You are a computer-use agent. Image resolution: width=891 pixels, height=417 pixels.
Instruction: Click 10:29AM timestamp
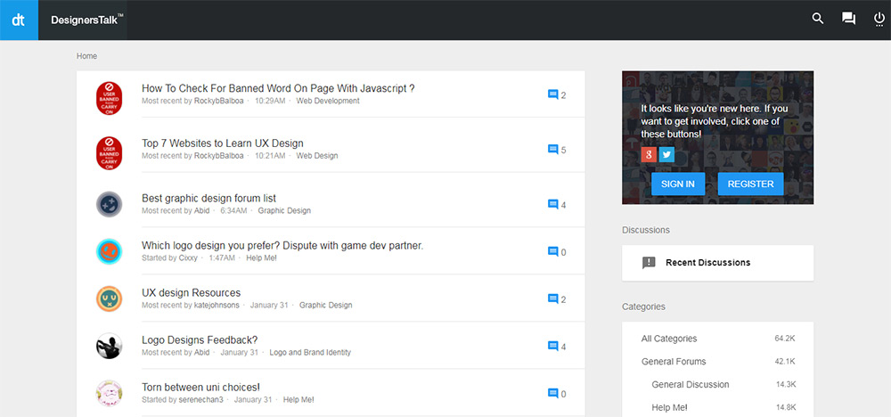[270, 101]
